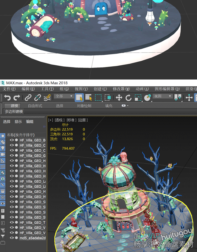Viewport: 197px width, 252px height.
Task: Choose the Select and Move tool
Action: click(119, 98)
